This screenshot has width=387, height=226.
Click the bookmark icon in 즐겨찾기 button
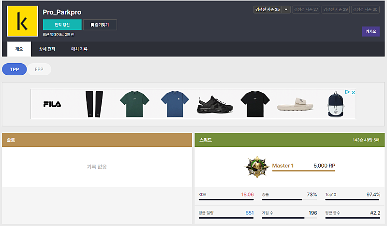[92, 25]
